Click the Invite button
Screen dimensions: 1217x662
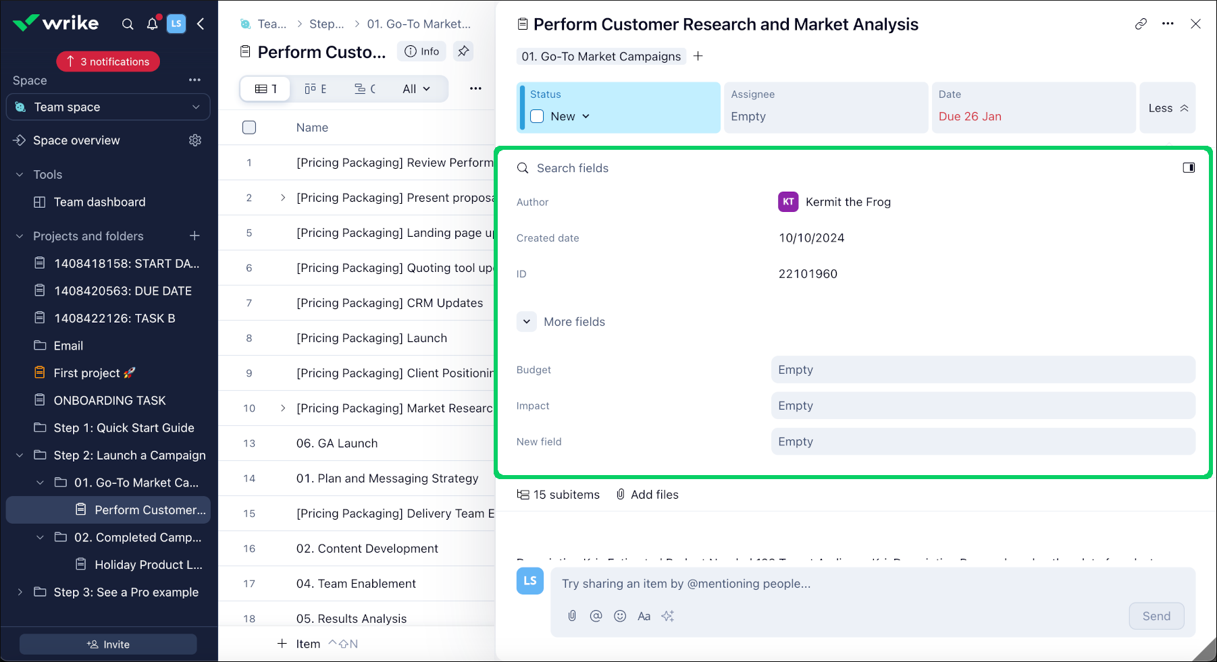108,644
